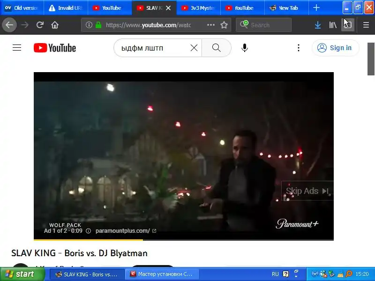Click the forward navigation arrow
375x281 pixels.
tap(25, 25)
